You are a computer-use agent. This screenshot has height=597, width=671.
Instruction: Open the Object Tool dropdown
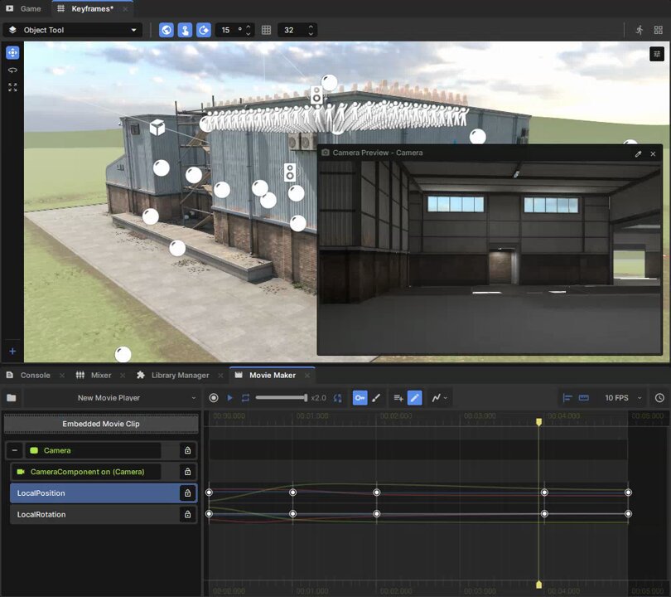(73, 30)
